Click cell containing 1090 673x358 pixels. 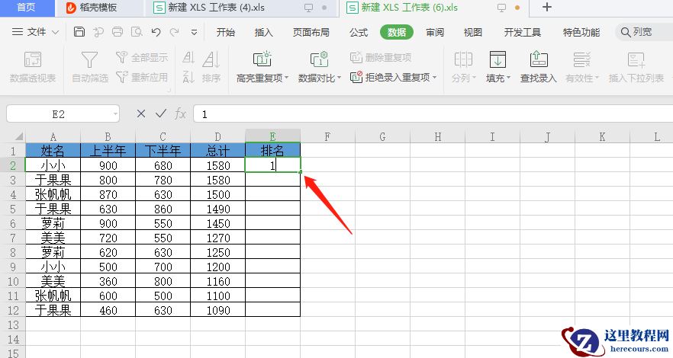217,310
